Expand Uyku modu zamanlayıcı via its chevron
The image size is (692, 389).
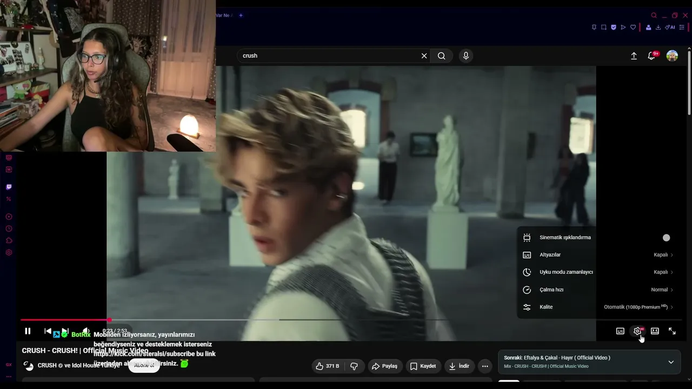point(672,272)
